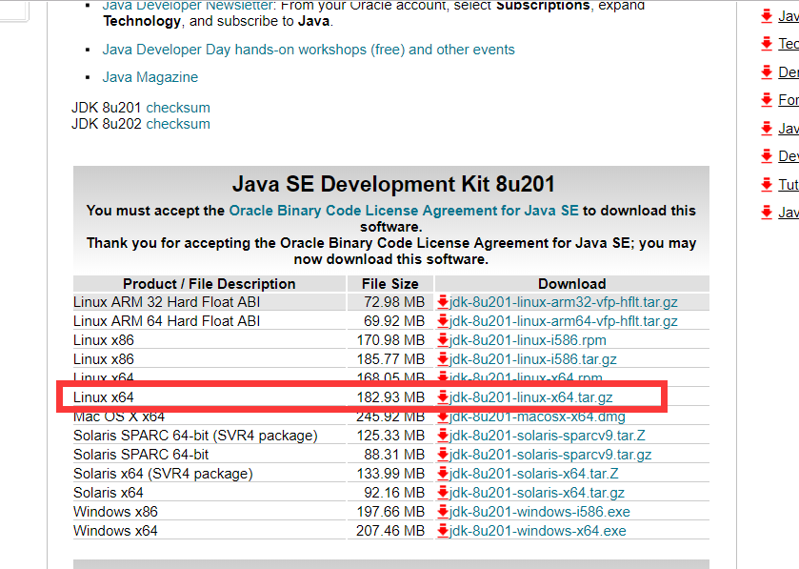Open jdk-8u201-solaris-x64.tar.gz link

pos(537,493)
